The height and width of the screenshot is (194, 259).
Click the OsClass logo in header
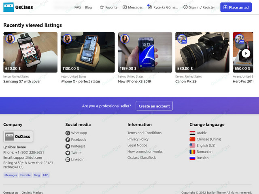pyautogui.click(x=18, y=7)
